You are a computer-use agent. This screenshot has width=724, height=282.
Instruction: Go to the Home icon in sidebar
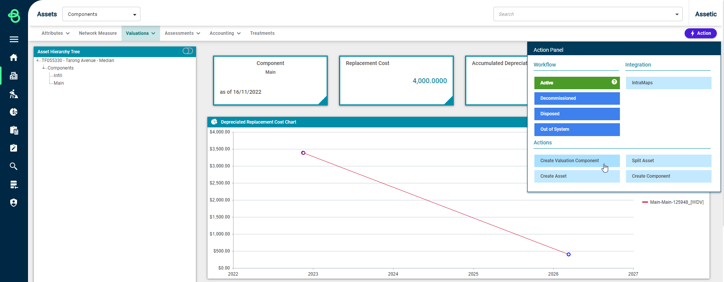click(x=14, y=57)
